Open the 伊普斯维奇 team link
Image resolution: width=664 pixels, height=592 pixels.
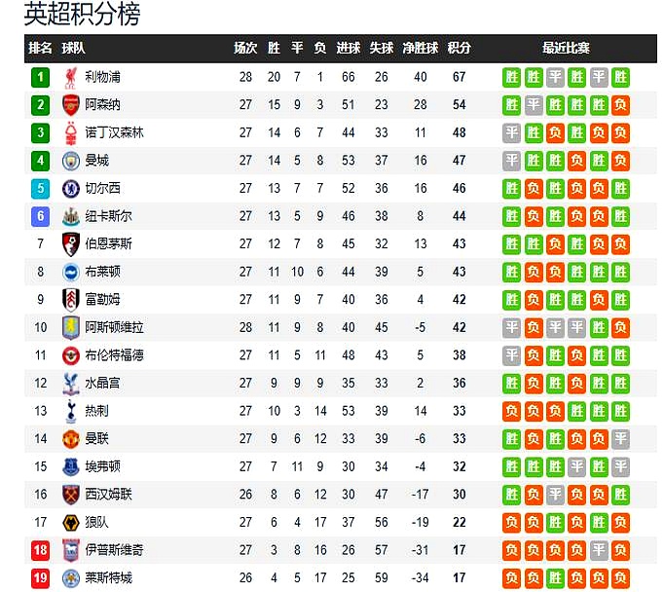[114, 550]
